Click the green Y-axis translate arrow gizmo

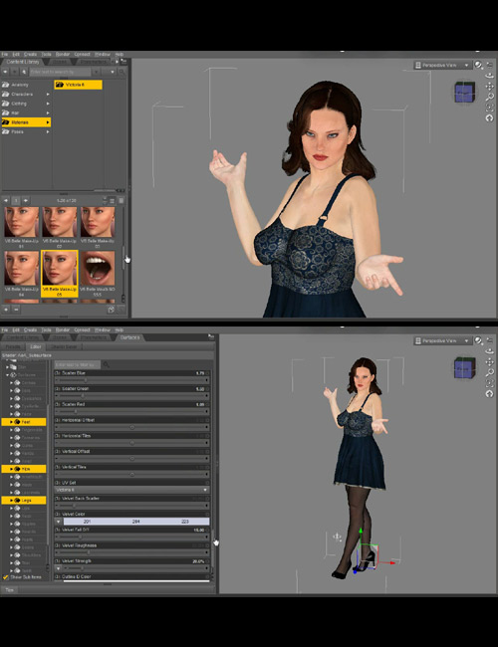pos(361,533)
